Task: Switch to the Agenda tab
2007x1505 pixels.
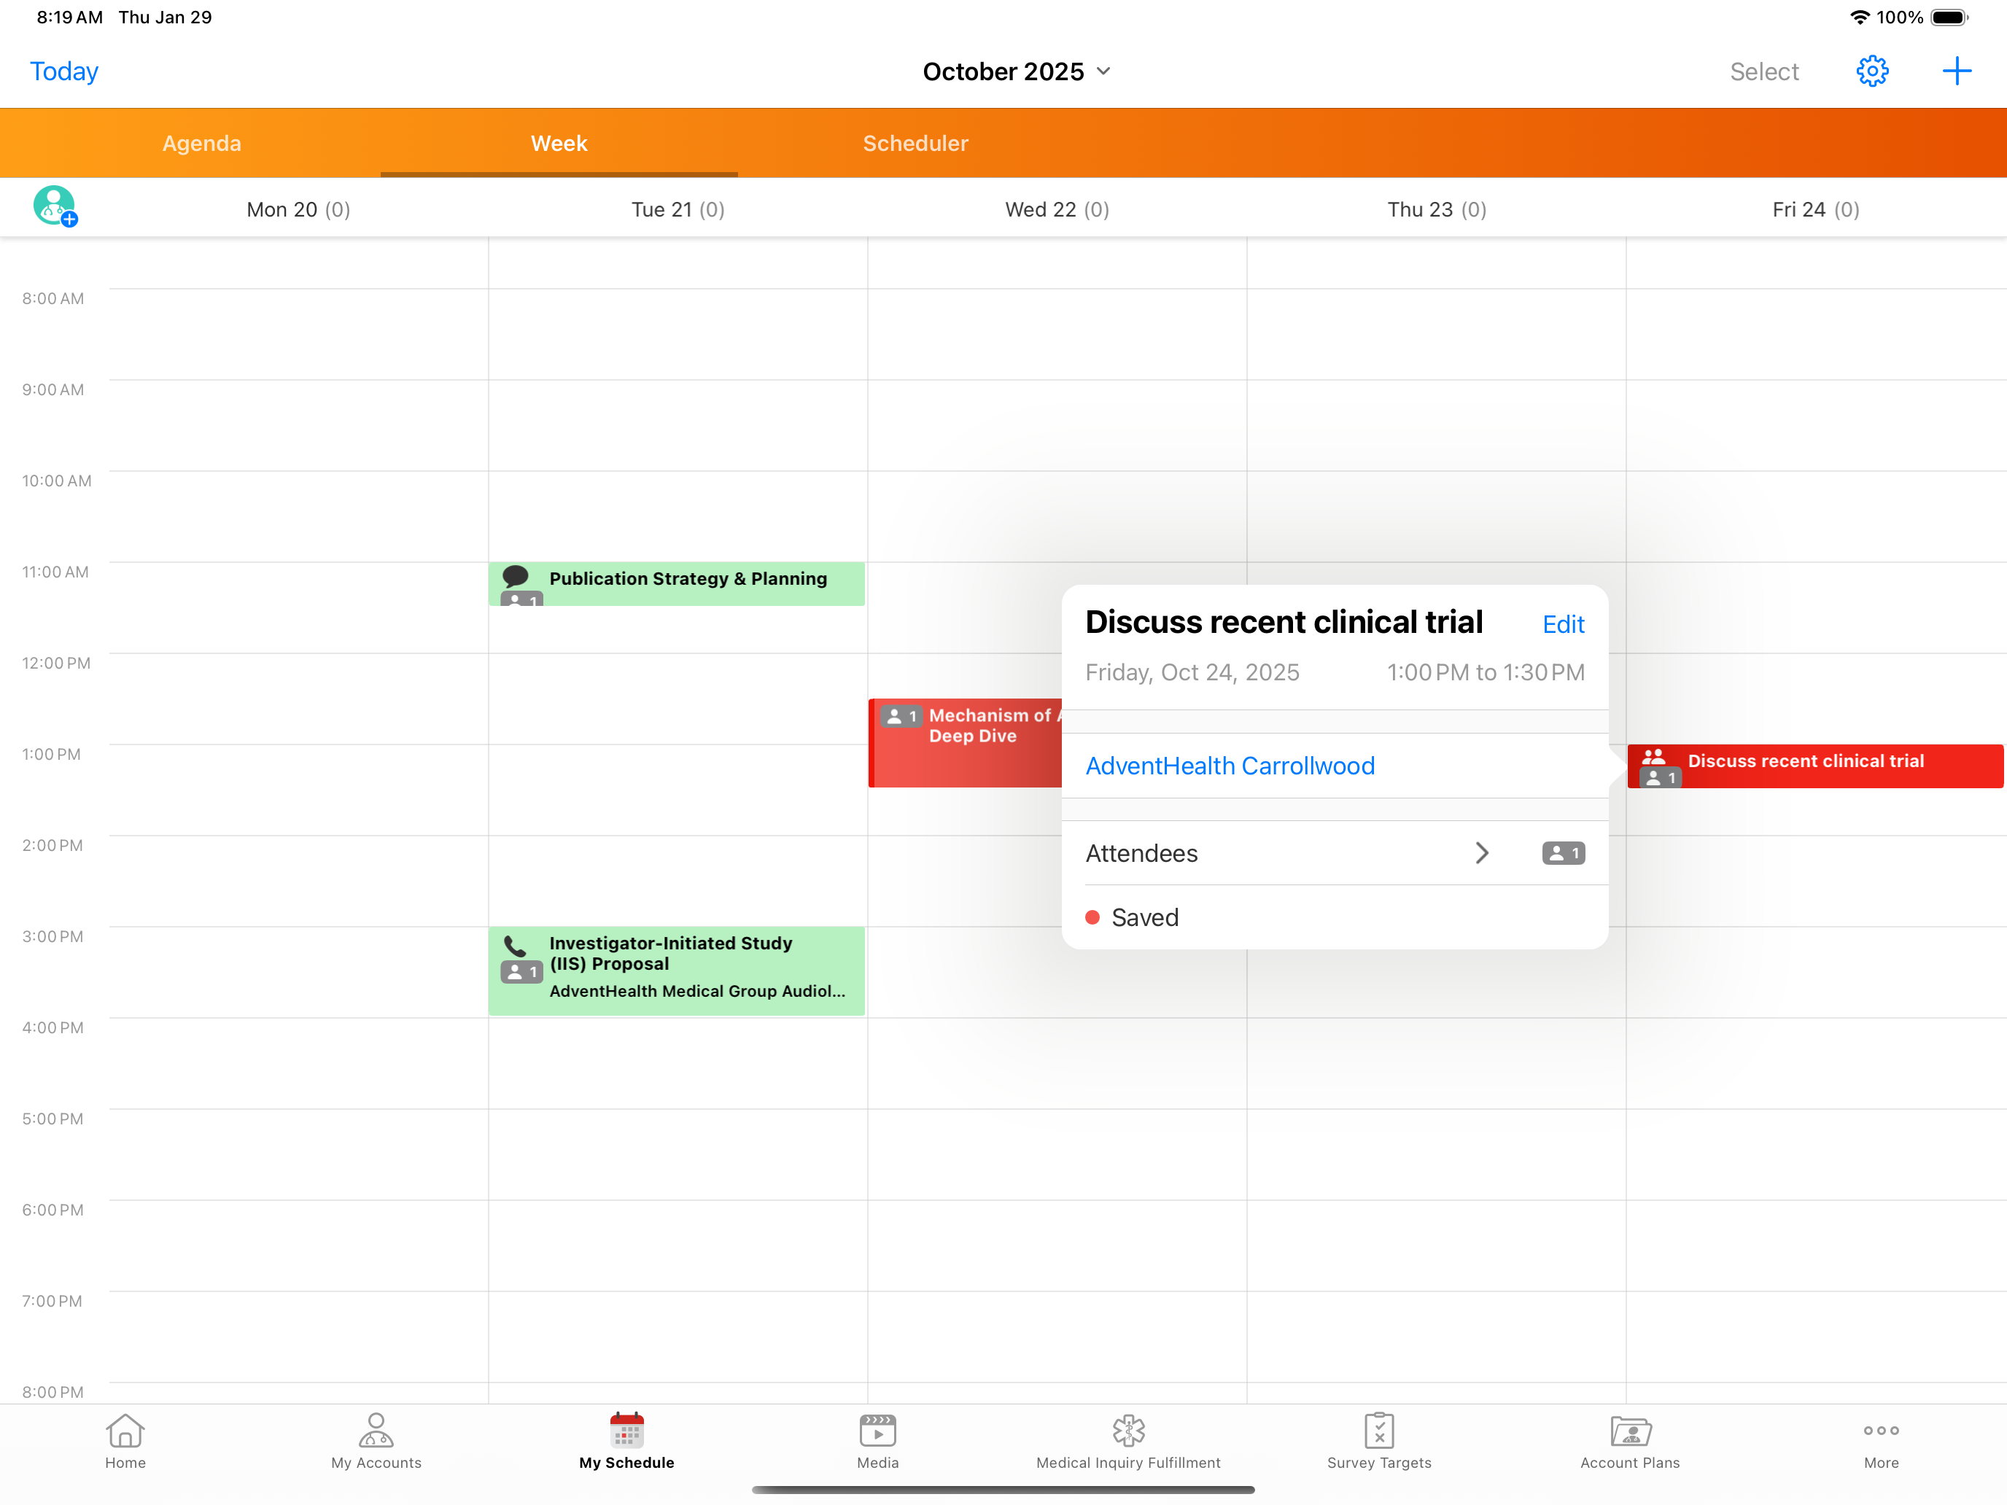Action: pyautogui.click(x=201, y=144)
